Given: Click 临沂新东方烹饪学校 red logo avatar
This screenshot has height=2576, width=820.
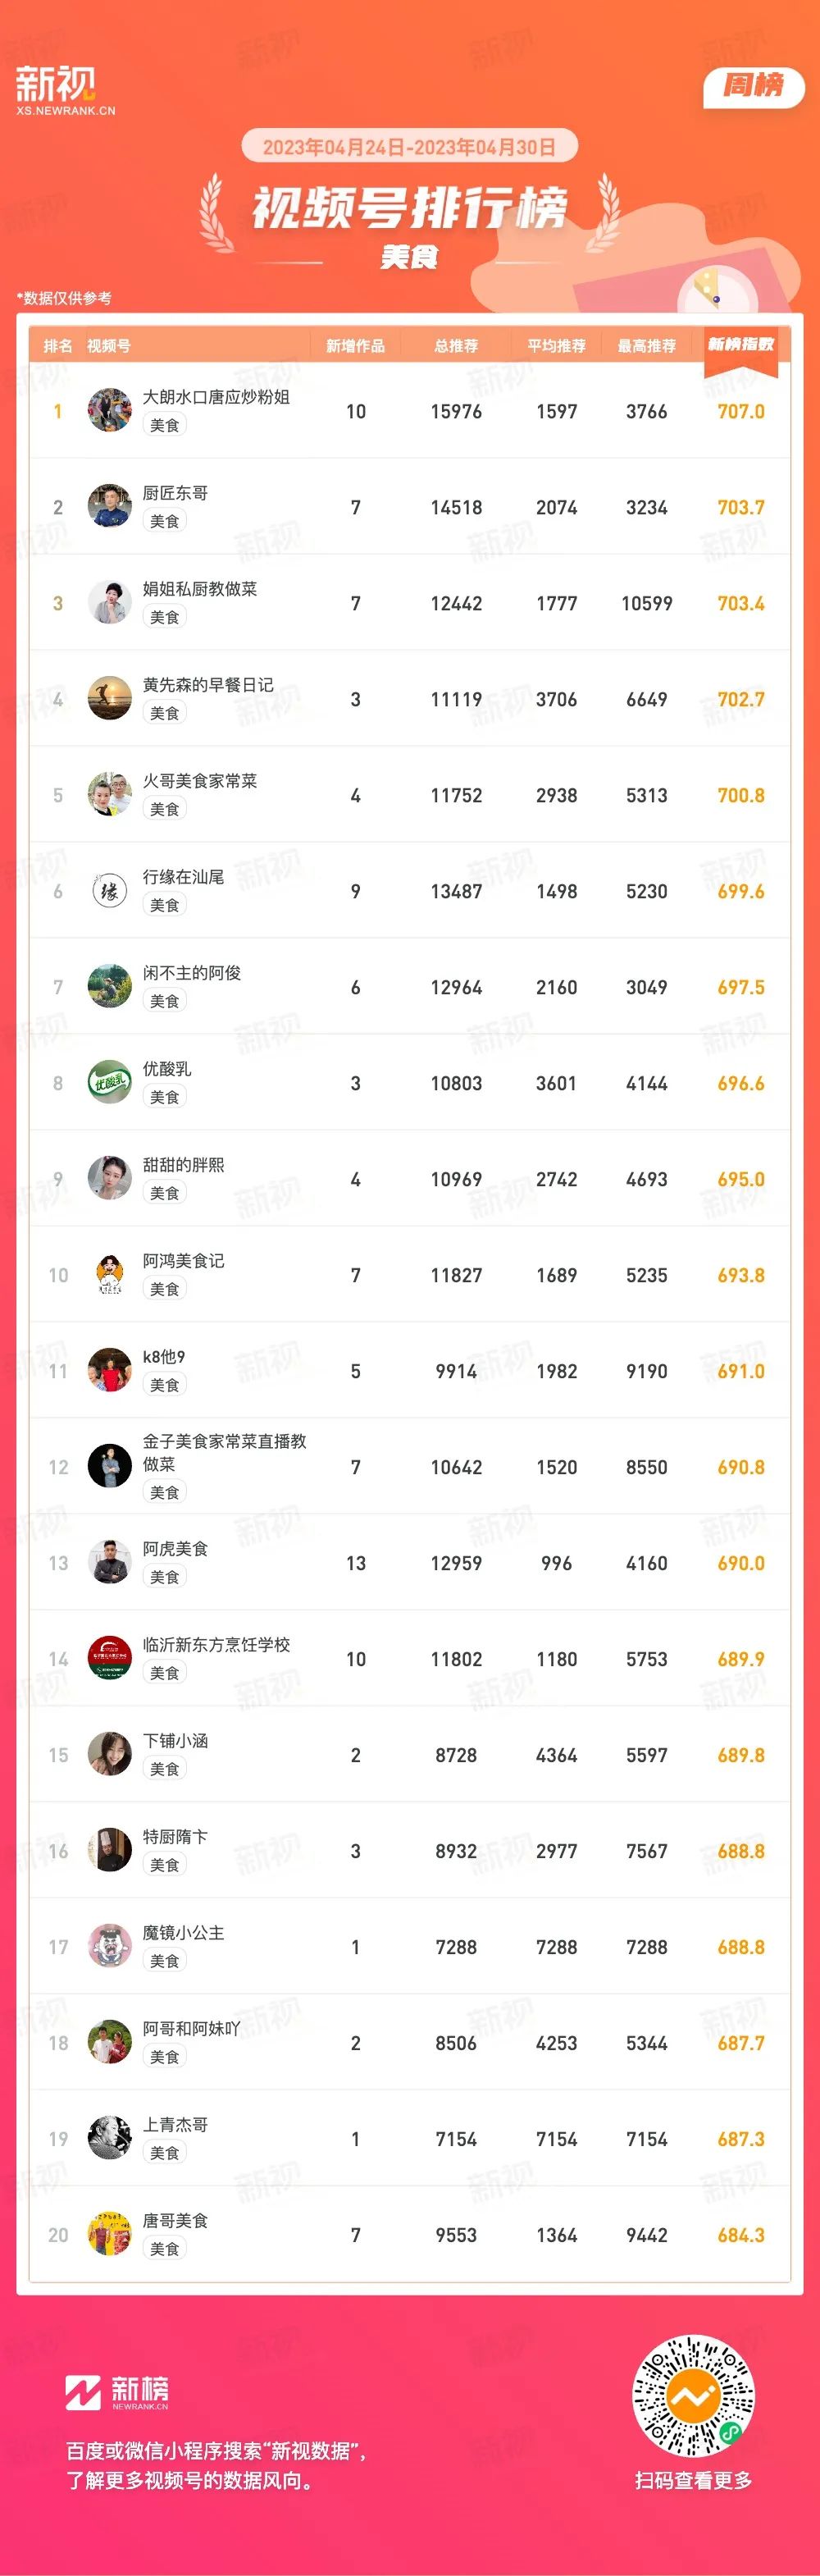Looking at the screenshot, I should coord(109,1659).
